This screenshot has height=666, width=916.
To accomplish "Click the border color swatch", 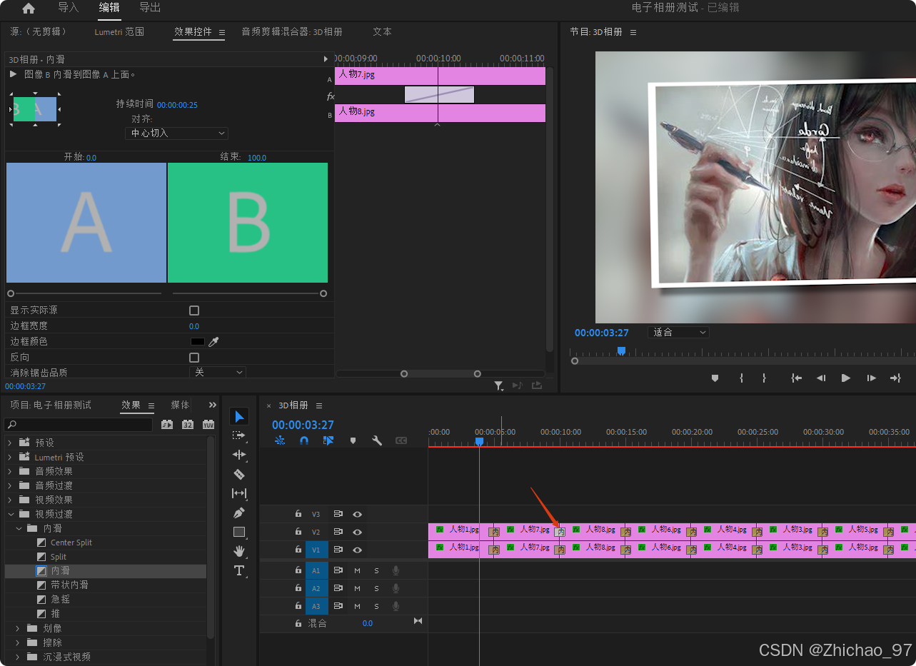I will point(198,341).
